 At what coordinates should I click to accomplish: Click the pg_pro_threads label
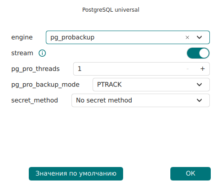pos(36,69)
